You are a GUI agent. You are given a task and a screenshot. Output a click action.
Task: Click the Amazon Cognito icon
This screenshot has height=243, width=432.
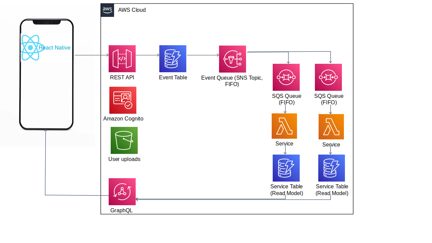(123, 100)
